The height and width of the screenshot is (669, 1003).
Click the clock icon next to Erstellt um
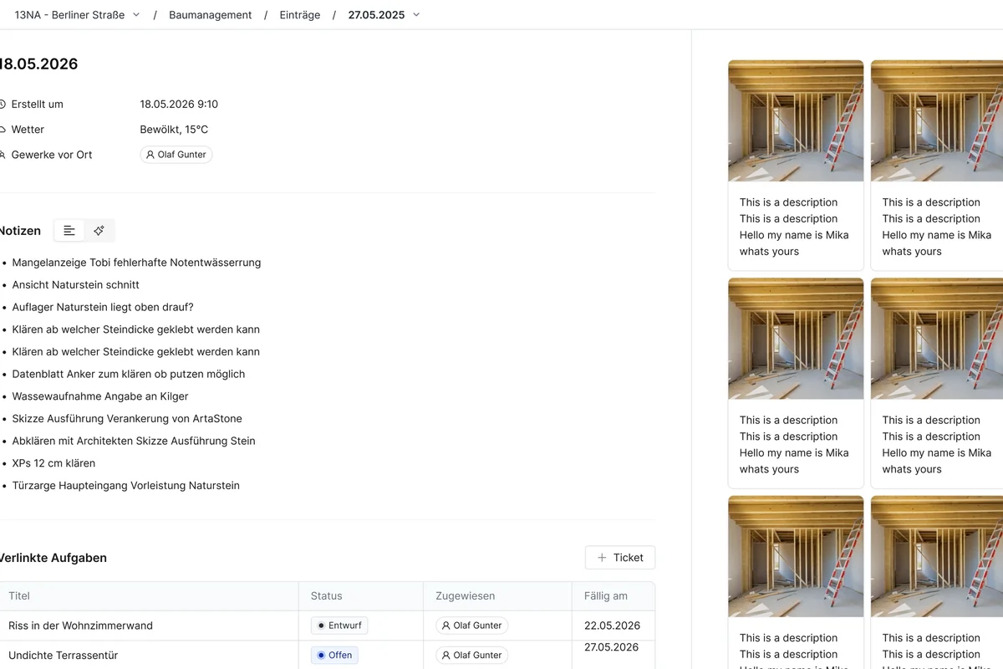[3, 105]
